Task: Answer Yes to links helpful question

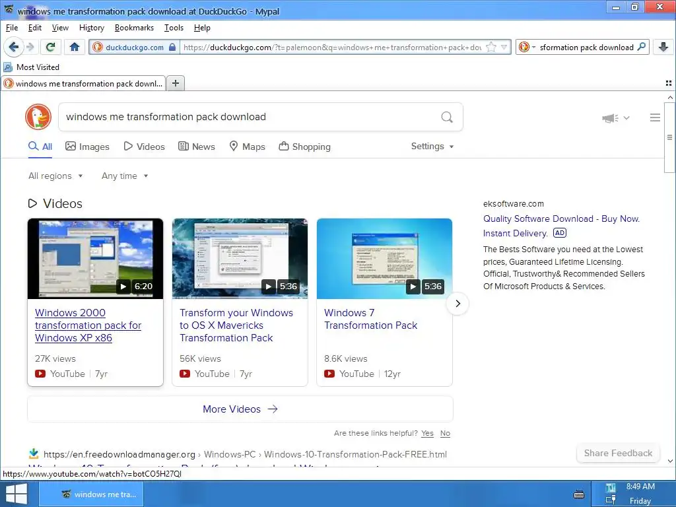Action: [x=427, y=433]
